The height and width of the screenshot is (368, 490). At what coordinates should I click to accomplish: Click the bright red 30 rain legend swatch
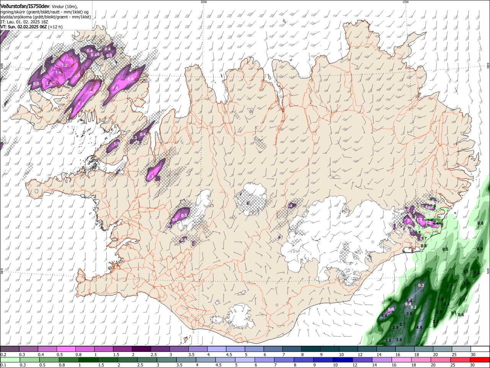tap(479, 360)
